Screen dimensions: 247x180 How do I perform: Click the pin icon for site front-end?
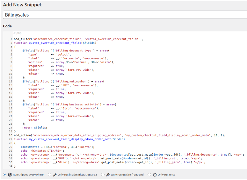coord(108,175)
